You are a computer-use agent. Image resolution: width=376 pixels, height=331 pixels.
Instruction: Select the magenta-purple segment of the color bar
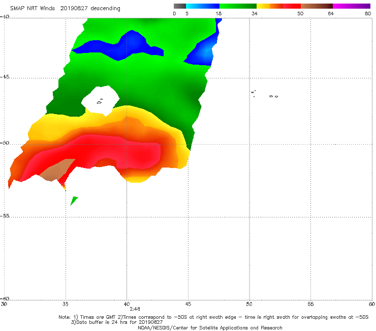pos(352,6)
